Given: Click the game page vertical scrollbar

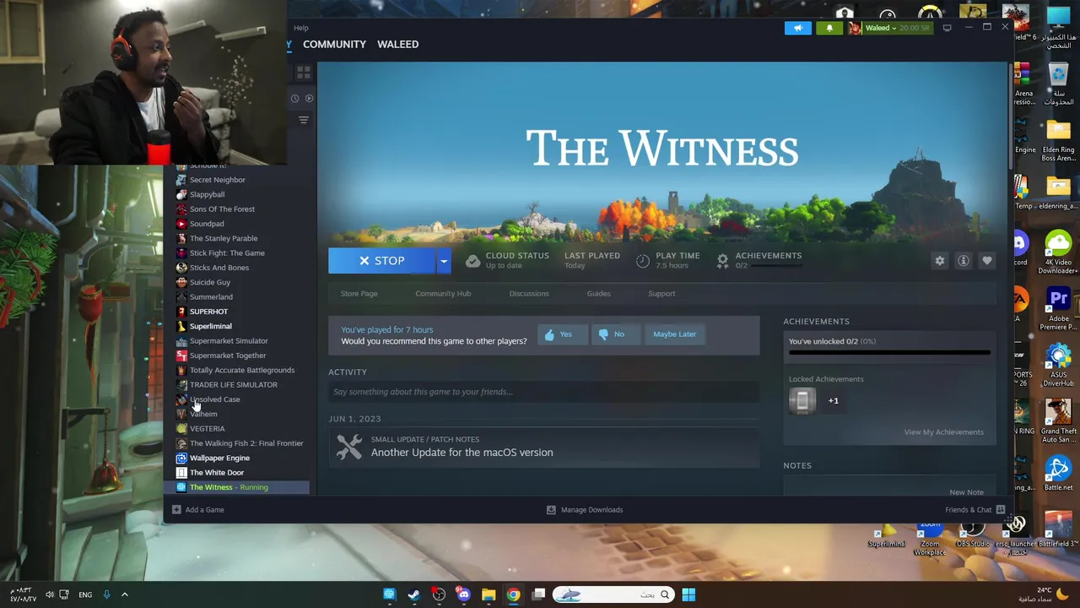Looking at the screenshot, I should coord(1010,116).
